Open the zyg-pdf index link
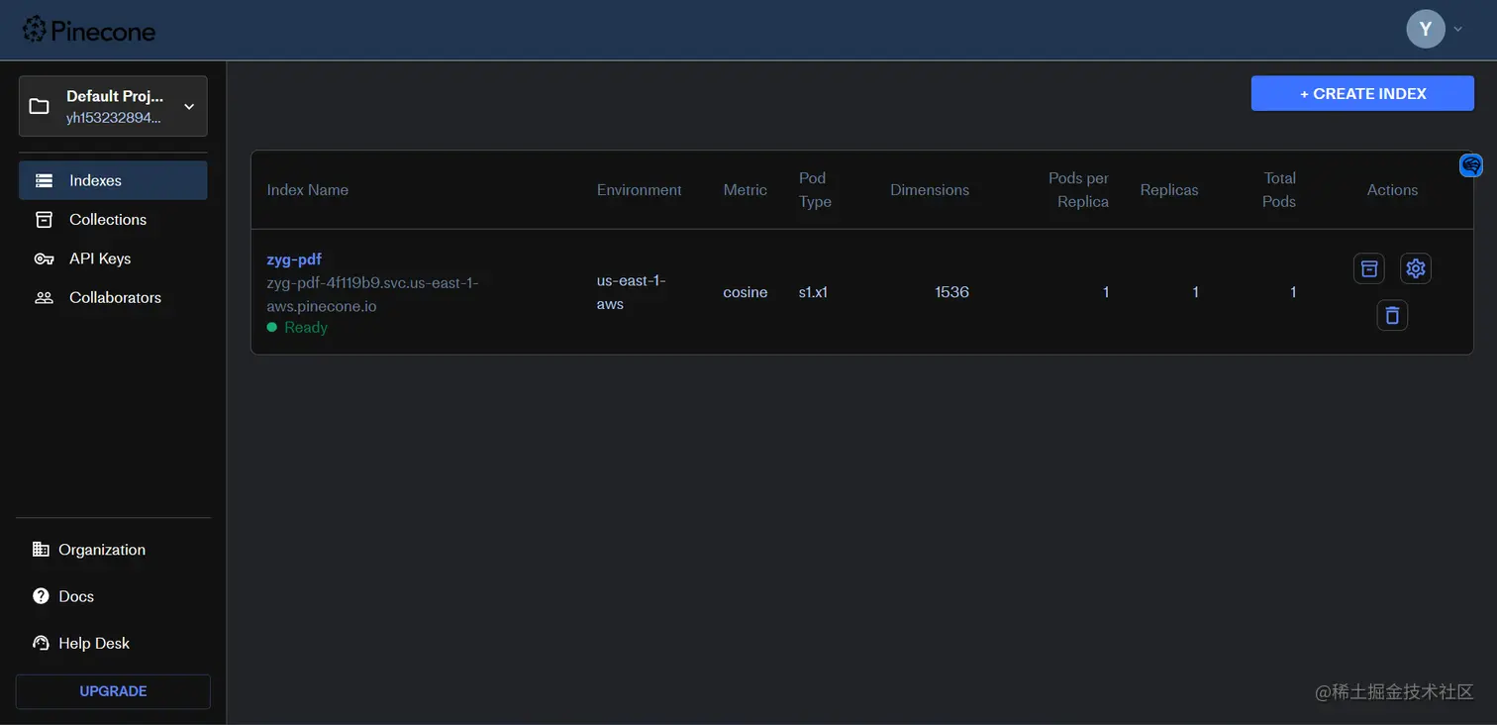The width and height of the screenshot is (1497, 725). [x=294, y=259]
